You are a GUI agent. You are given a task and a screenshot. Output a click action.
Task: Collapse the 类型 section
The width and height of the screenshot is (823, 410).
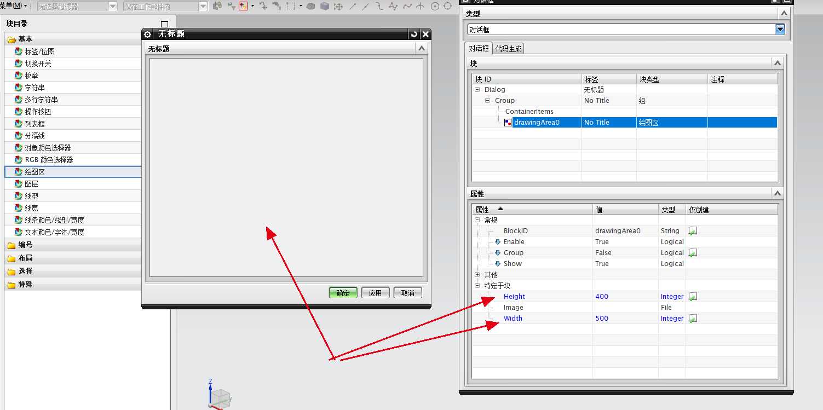pyautogui.click(x=784, y=14)
